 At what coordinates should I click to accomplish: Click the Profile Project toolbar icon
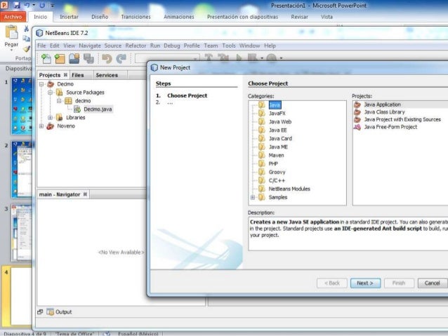pyautogui.click(x=272, y=58)
